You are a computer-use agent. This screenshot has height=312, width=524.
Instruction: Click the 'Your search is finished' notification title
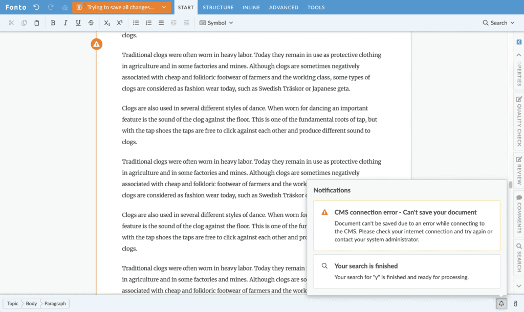[x=366, y=266]
